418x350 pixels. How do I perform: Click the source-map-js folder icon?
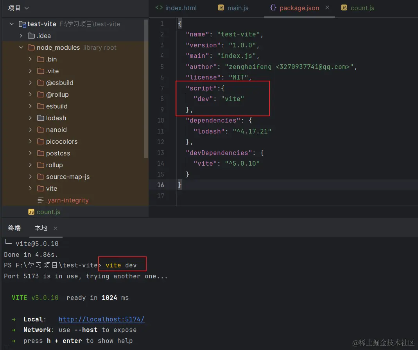coord(41,177)
